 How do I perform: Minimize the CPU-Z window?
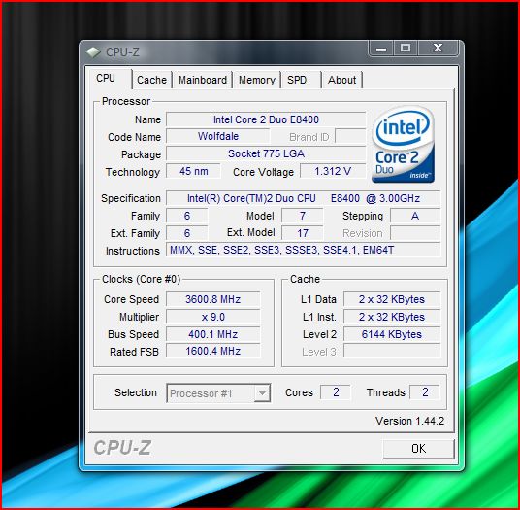coord(381,49)
